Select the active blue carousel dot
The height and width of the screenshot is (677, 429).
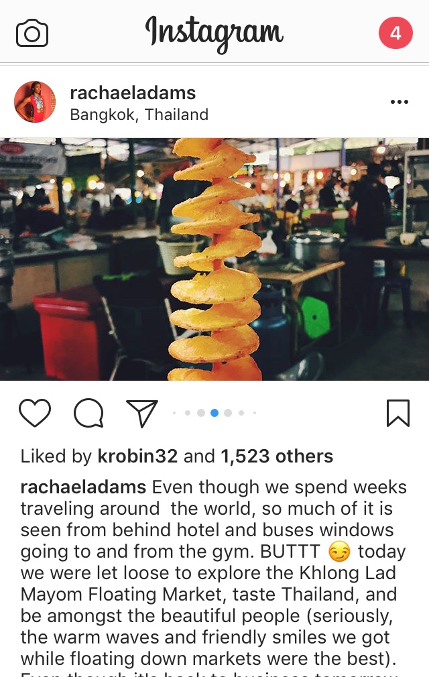pos(214,413)
